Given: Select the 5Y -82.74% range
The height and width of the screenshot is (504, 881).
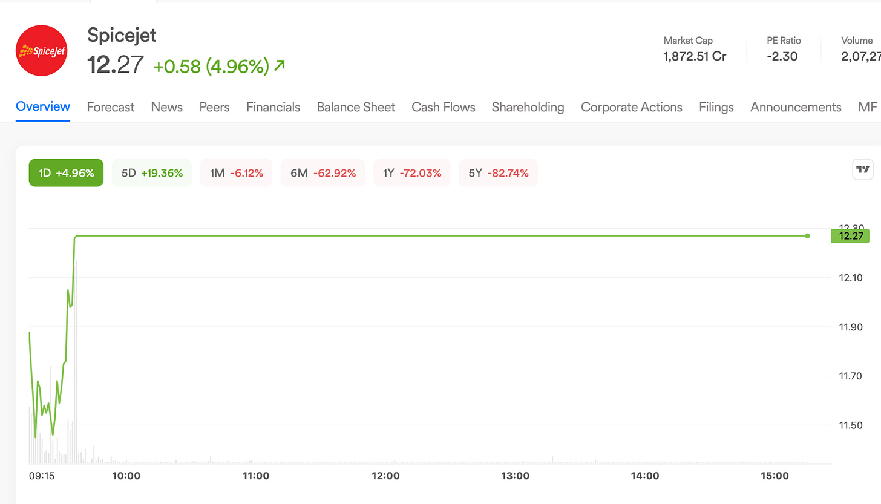Looking at the screenshot, I should (x=498, y=173).
